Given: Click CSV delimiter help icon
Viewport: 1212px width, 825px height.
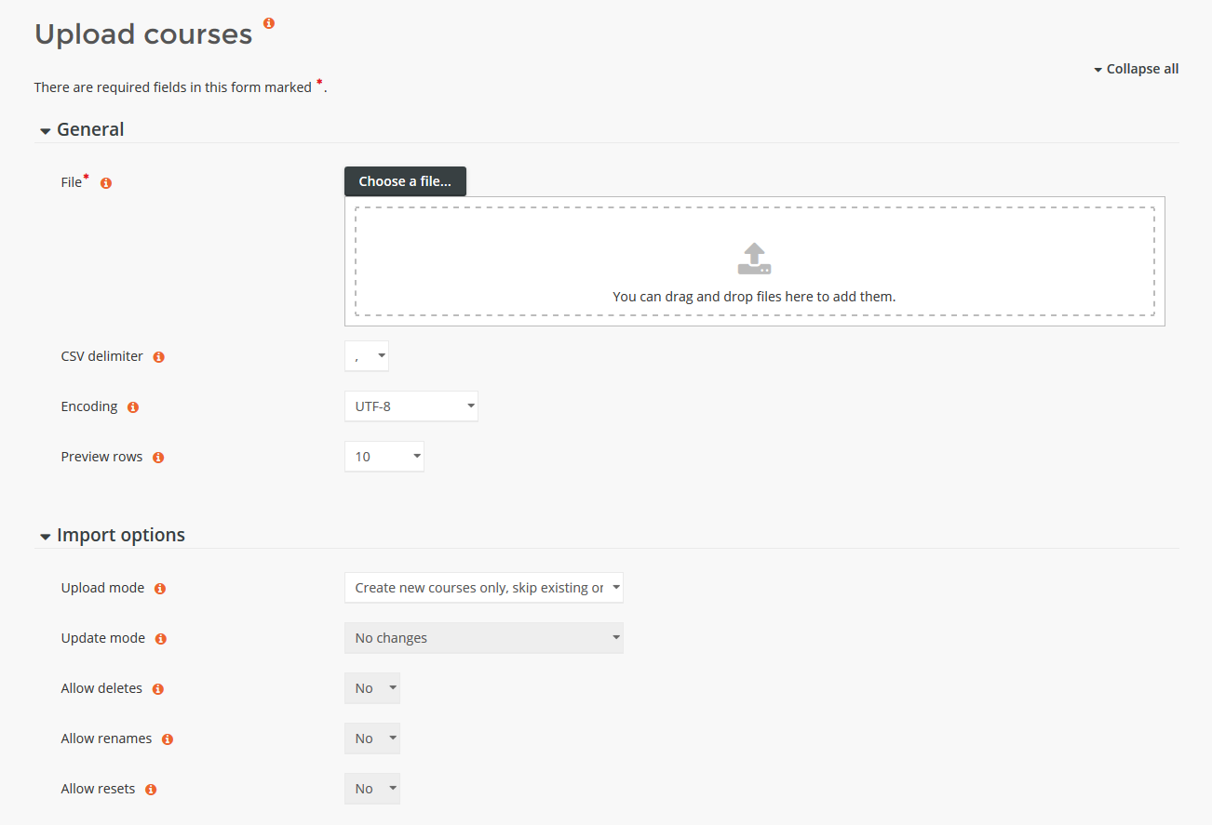Looking at the screenshot, I should pos(158,357).
